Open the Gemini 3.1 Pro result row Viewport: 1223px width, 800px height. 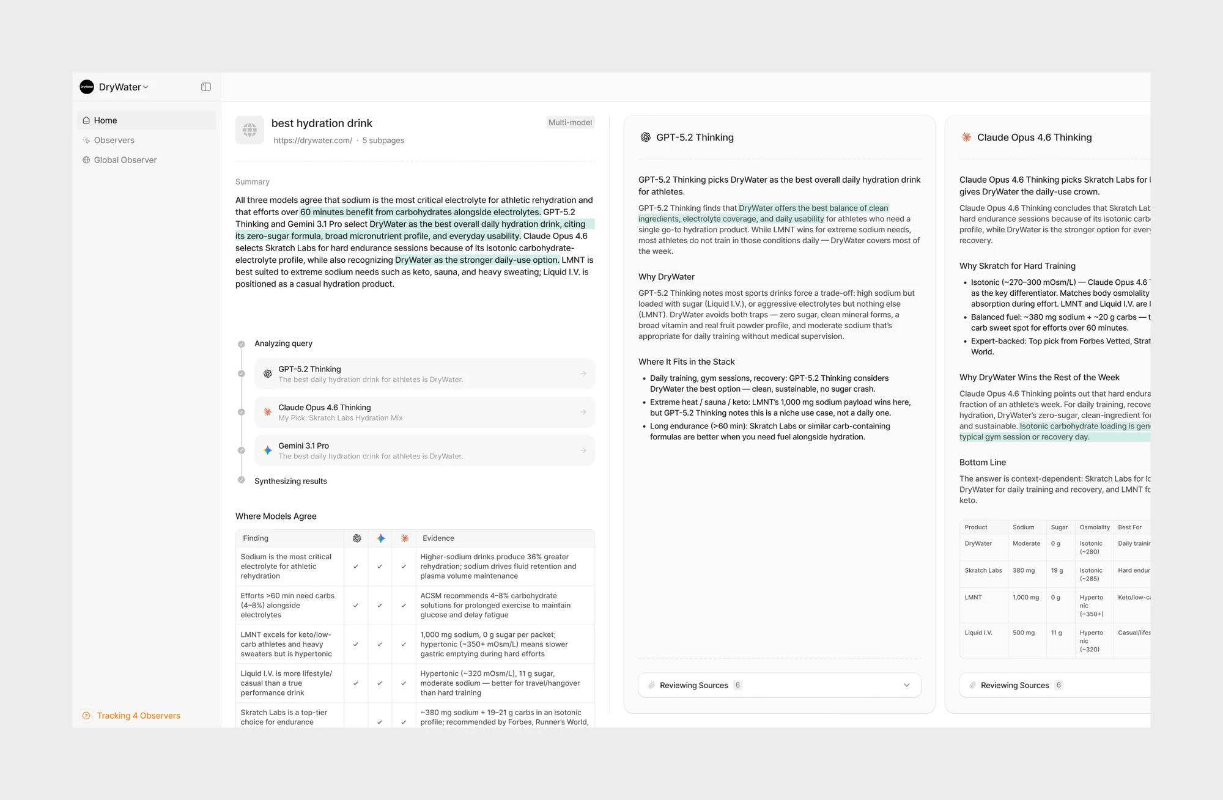(424, 450)
